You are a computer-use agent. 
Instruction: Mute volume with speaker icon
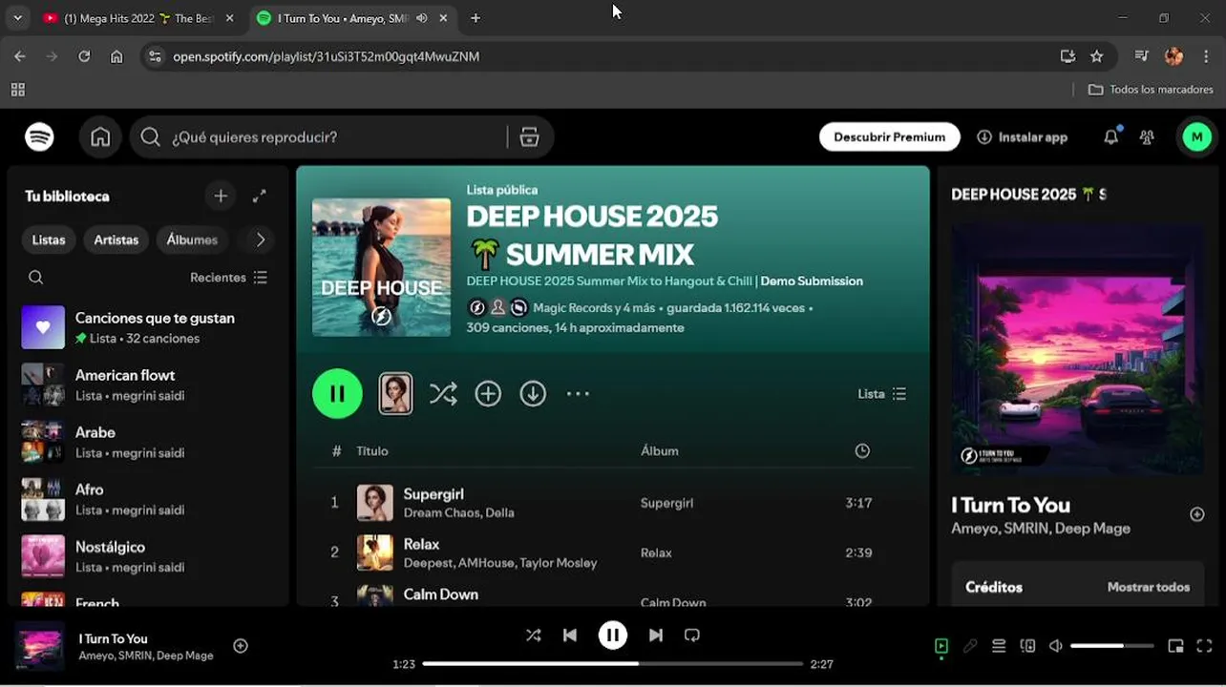pyautogui.click(x=1055, y=646)
